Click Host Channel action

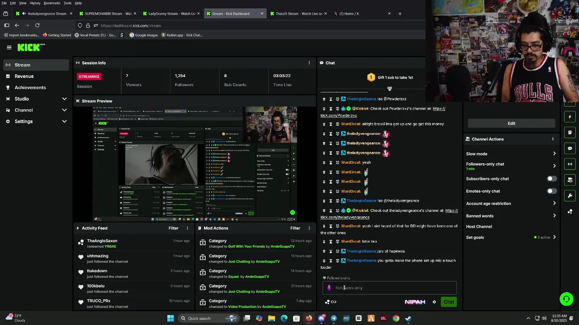479,227
